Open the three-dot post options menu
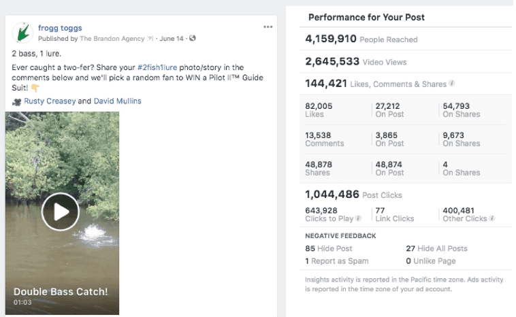The width and height of the screenshot is (516, 317). [x=268, y=27]
